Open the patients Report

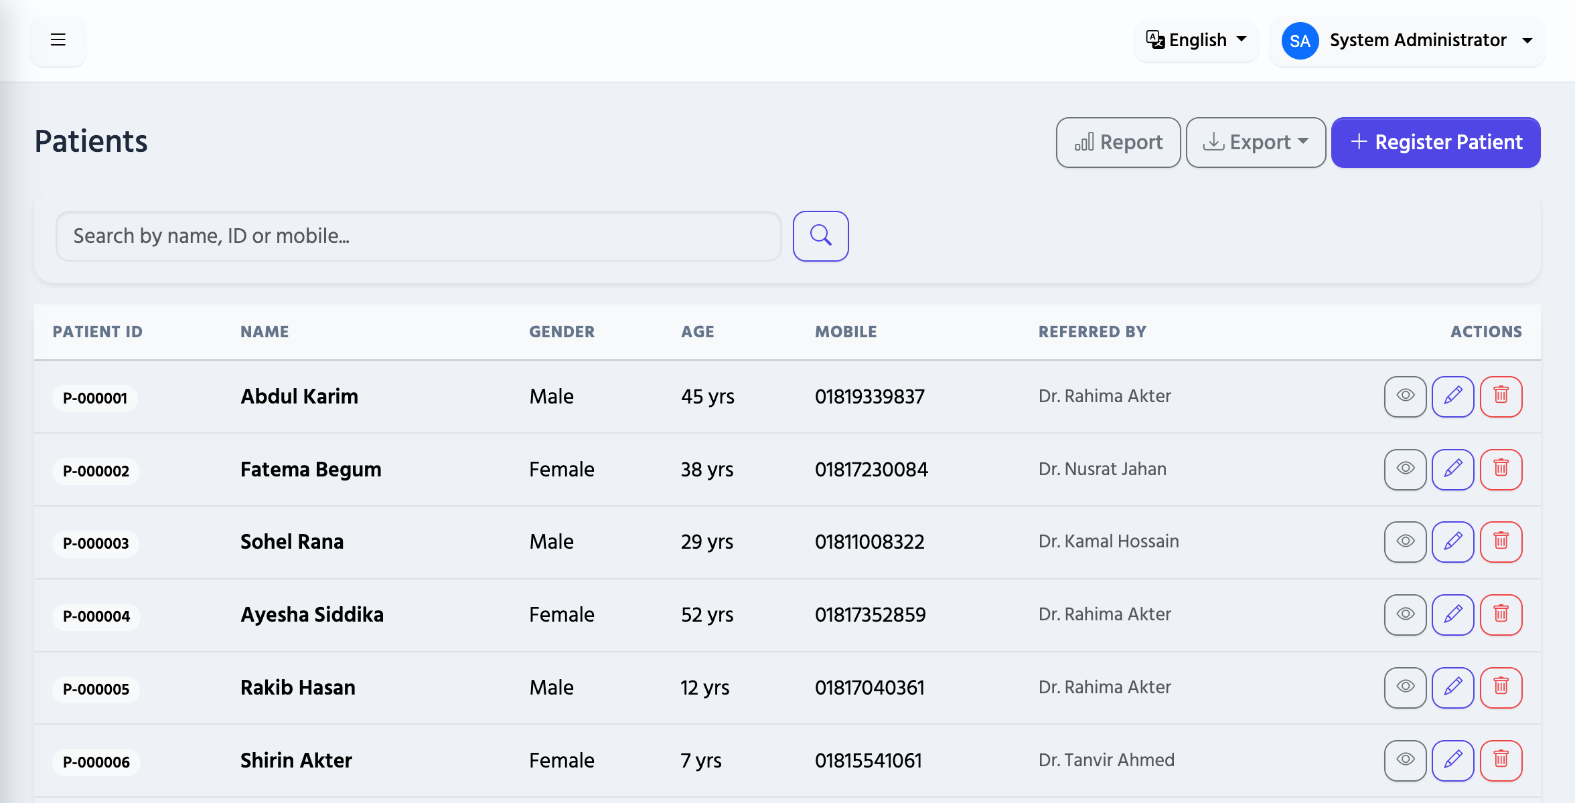[1118, 143]
